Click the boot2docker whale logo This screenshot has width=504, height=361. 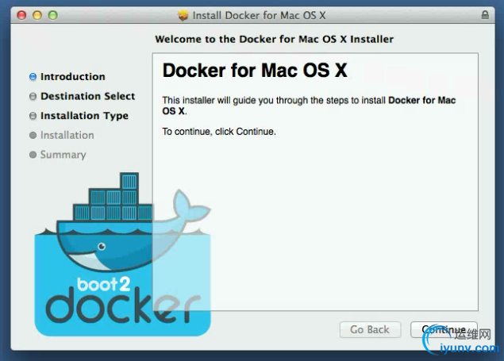(122, 254)
